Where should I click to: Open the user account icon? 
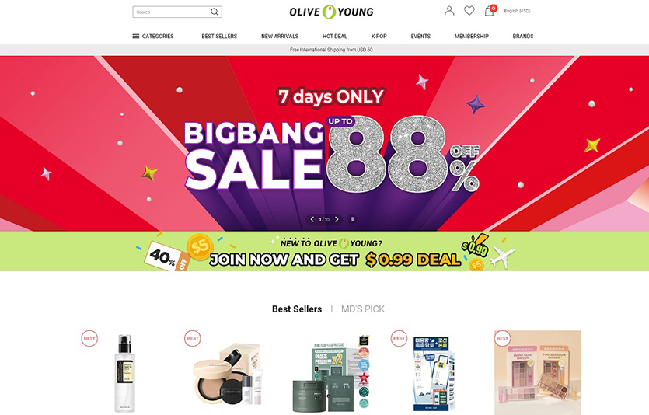[449, 11]
